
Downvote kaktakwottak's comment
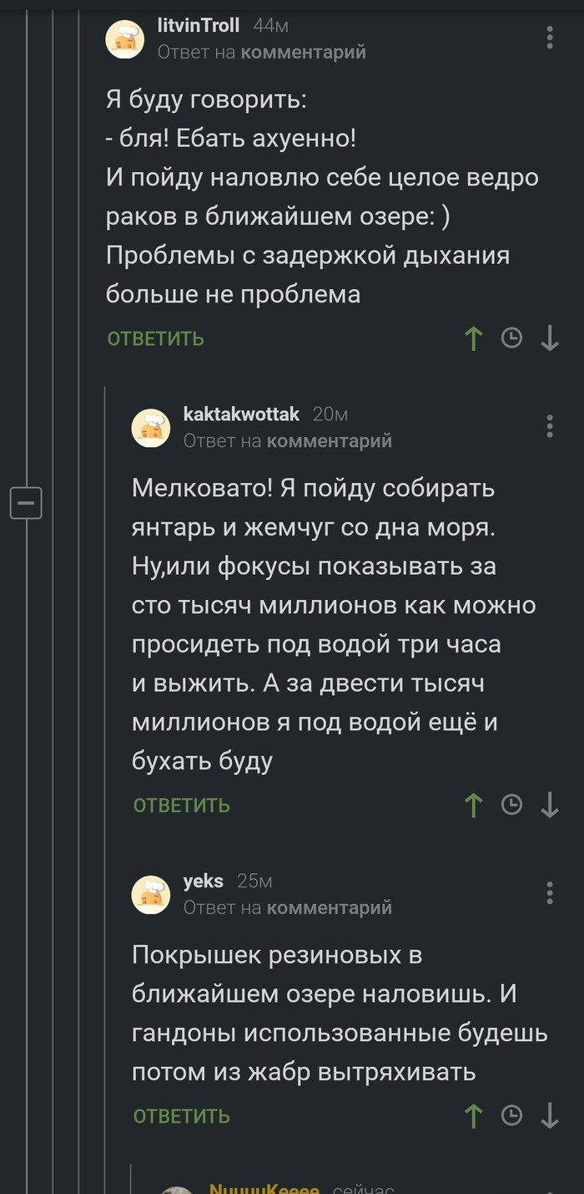[x=550, y=805]
